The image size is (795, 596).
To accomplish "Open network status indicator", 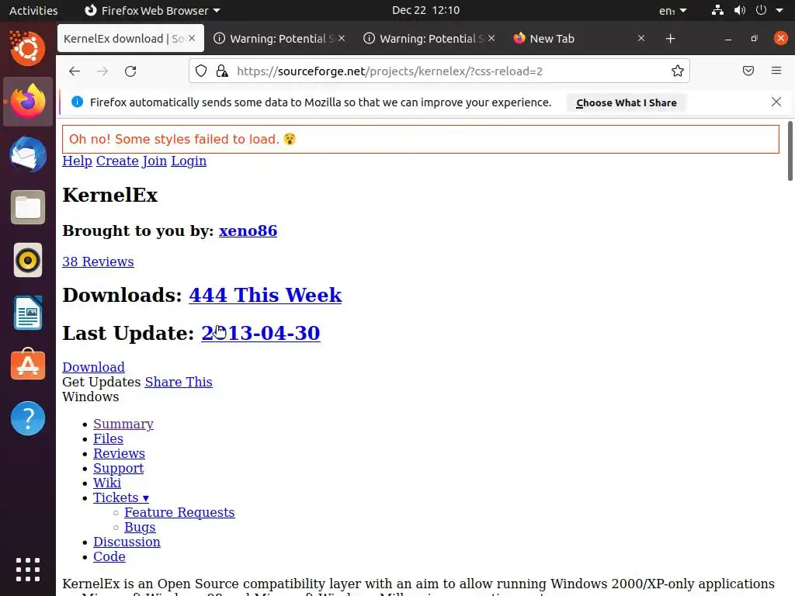I will pos(717,10).
